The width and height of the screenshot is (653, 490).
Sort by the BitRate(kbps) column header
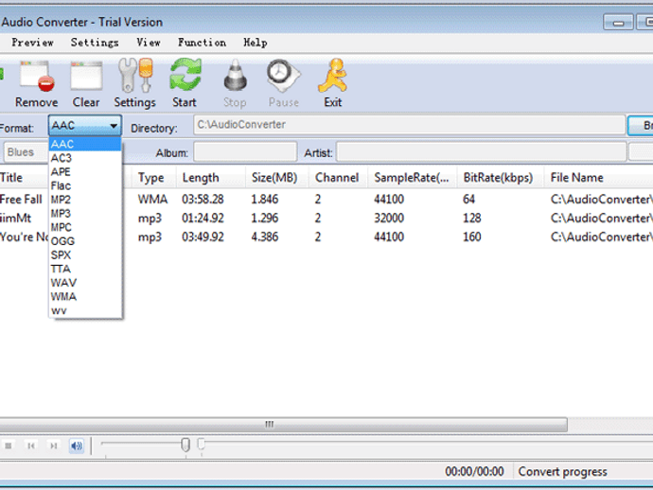(501, 178)
